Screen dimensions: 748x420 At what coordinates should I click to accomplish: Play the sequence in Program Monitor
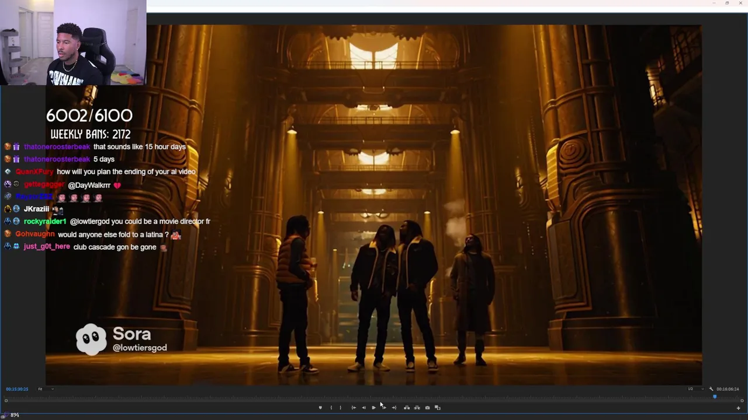coord(373,408)
